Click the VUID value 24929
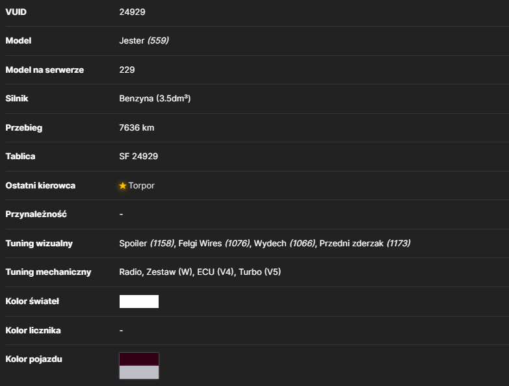Image resolution: width=509 pixels, height=386 pixels. click(x=132, y=12)
